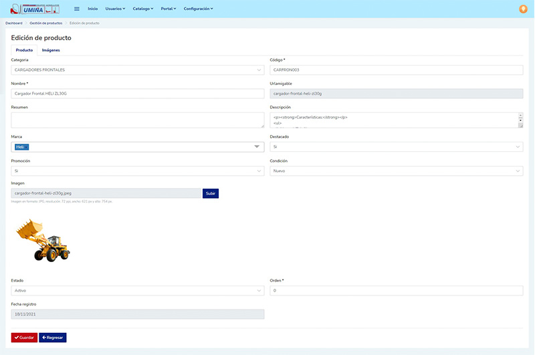Click the Resumen text area

[x=138, y=120]
